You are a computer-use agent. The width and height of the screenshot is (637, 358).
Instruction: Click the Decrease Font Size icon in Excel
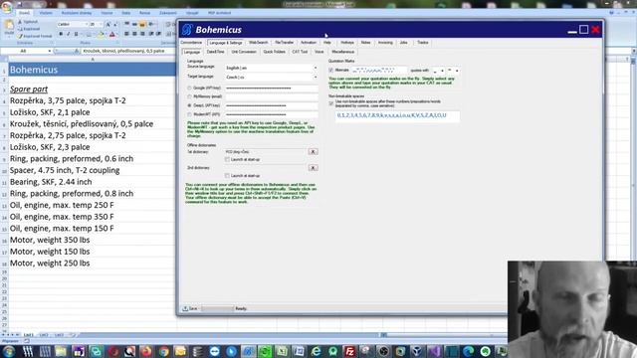[115, 24]
